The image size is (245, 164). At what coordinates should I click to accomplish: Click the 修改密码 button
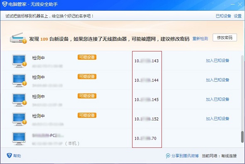point(225,38)
